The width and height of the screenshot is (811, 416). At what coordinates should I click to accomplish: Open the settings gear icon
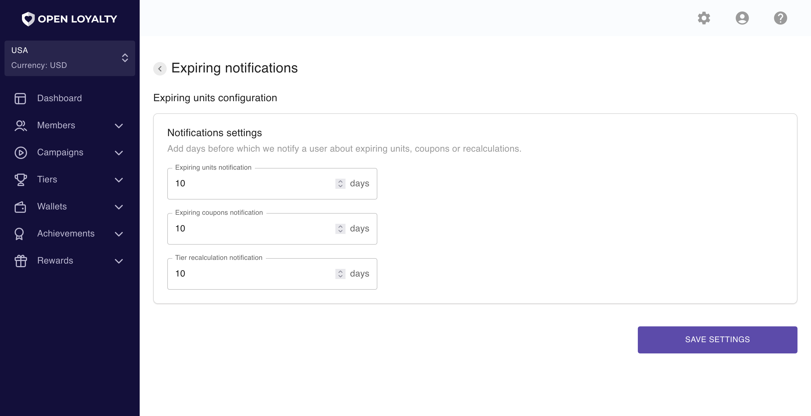(704, 18)
